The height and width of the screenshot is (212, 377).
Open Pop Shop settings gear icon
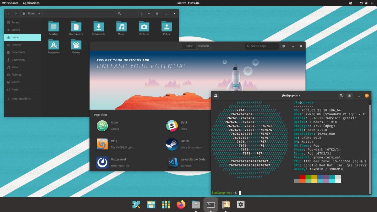tap(284, 46)
